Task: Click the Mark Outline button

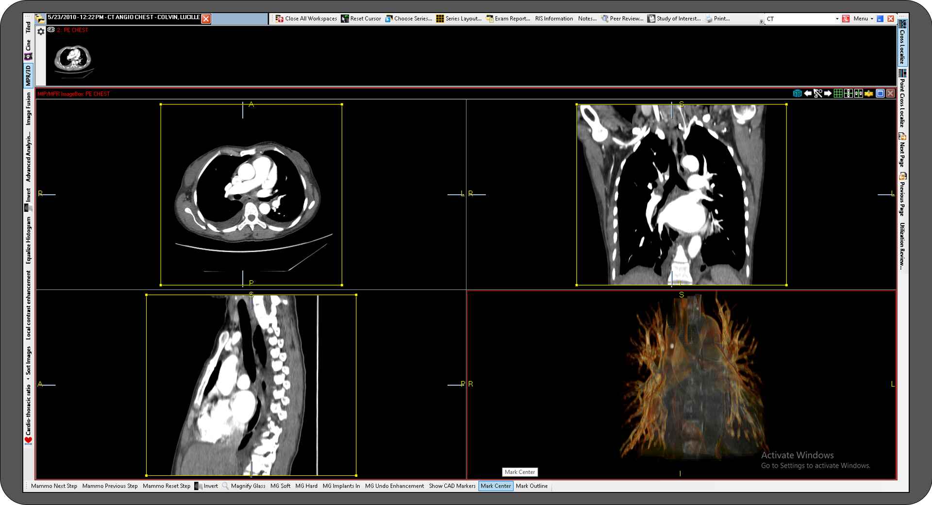Action: (531, 486)
